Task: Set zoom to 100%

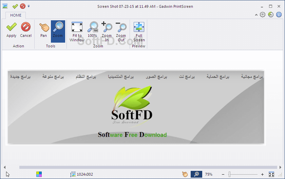Action: click(93, 30)
